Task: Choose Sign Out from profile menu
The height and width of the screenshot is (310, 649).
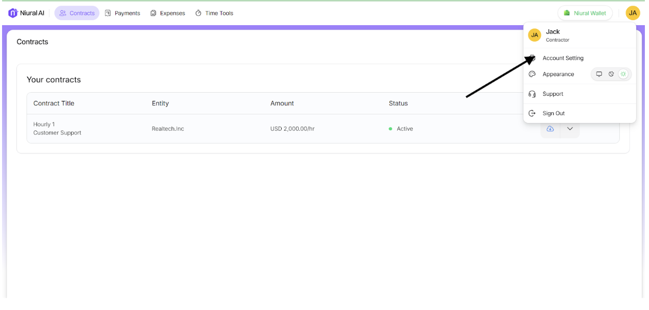Action: [553, 113]
